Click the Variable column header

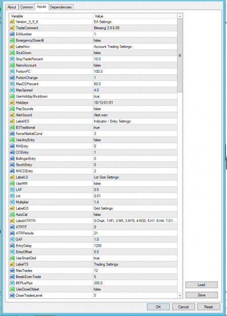click(x=51, y=16)
